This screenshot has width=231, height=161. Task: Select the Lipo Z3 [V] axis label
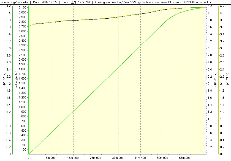pyautogui.click(x=227, y=80)
